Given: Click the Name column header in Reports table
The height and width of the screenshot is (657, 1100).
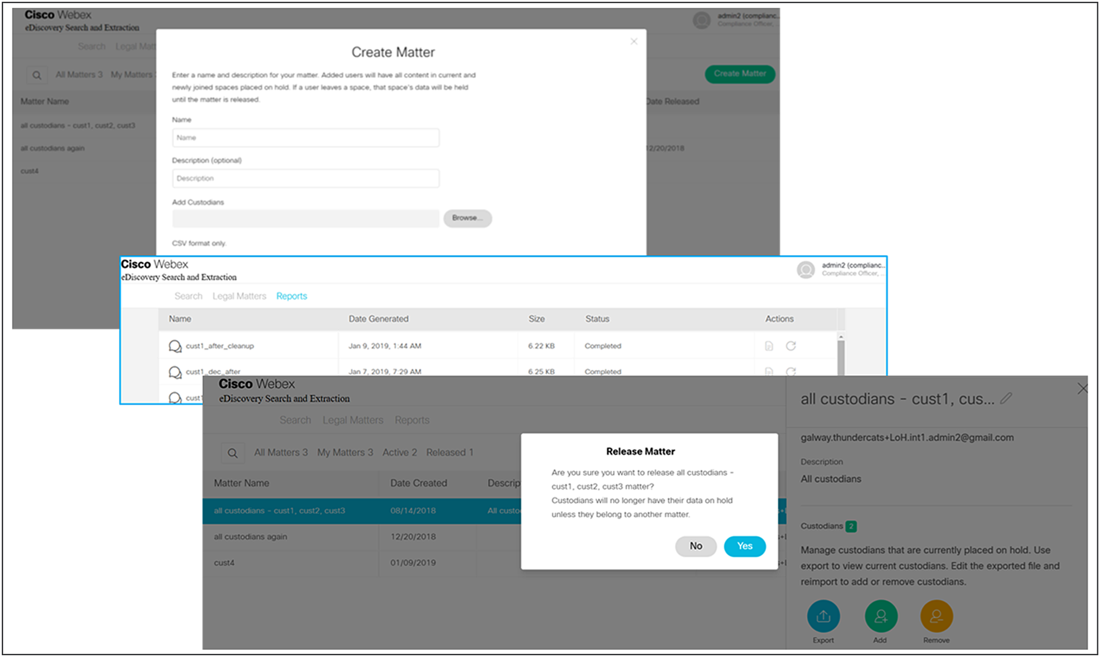Looking at the screenshot, I should tap(180, 319).
